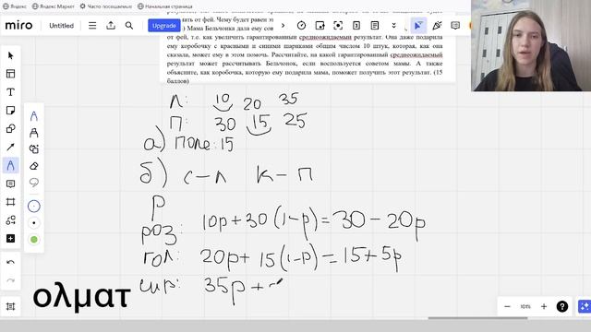This screenshot has width=591, height=332.
Task: Open the notes panel icon
Action: [x=375, y=26]
